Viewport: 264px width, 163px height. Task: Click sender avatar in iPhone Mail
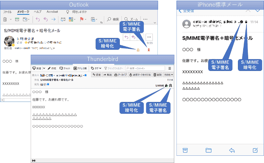[x=186, y=24]
